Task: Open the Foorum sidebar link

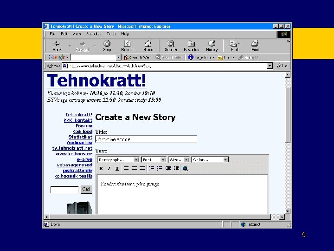Action: pyautogui.click(x=84, y=125)
